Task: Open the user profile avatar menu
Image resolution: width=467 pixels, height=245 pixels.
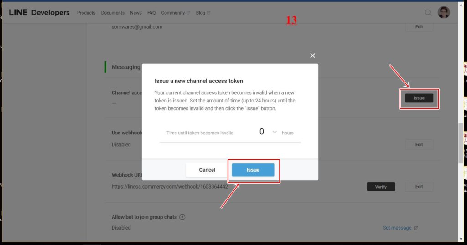Action: 443,13
